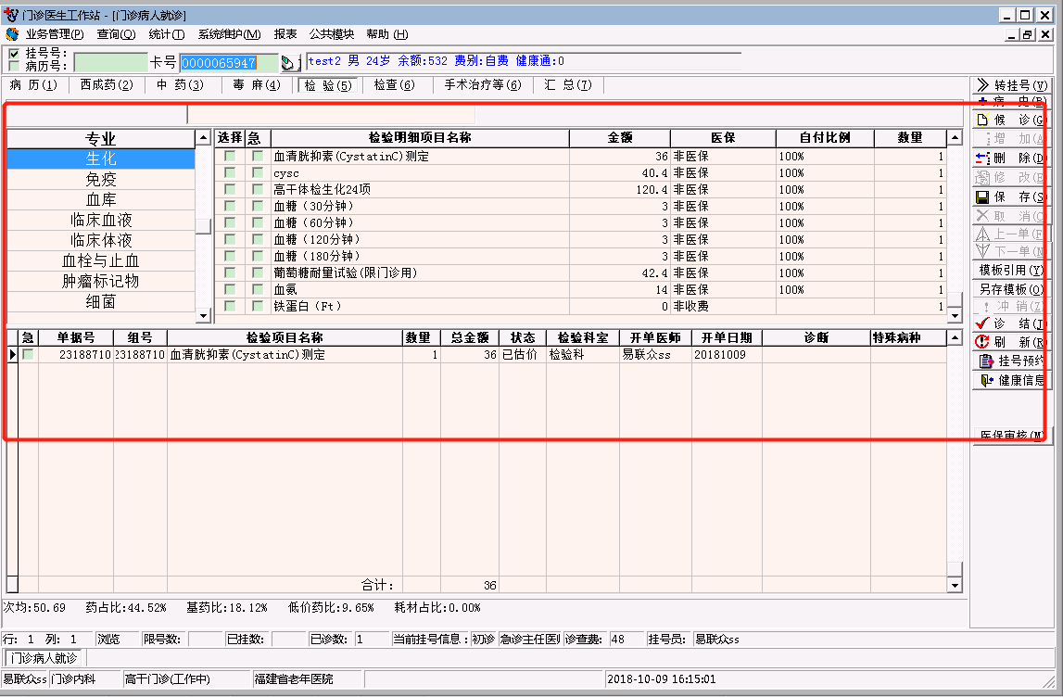This screenshot has height=697, width=1063.
Task: Click 另存模板(O) button
Action: pyautogui.click(x=1011, y=289)
